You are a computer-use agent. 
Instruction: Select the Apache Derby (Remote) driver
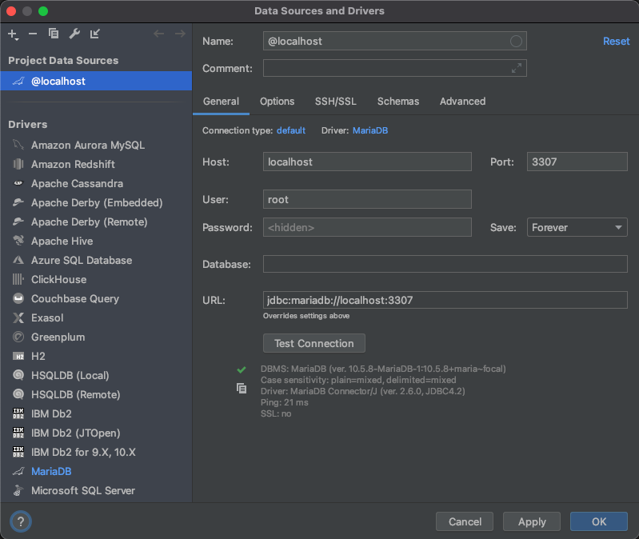96,222
